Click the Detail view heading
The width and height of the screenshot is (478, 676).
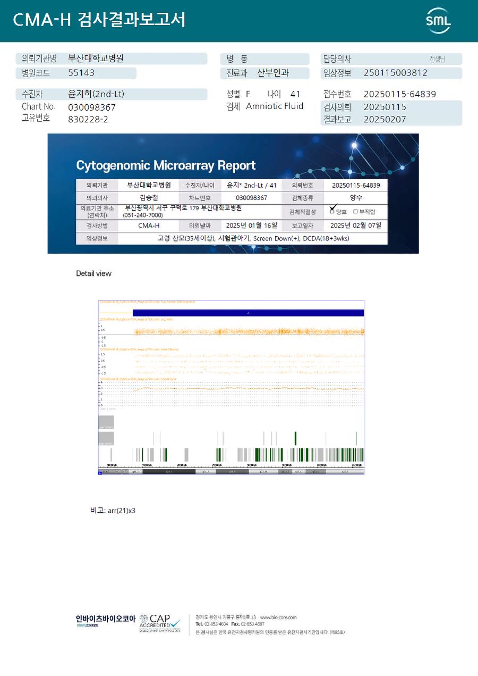tap(93, 273)
